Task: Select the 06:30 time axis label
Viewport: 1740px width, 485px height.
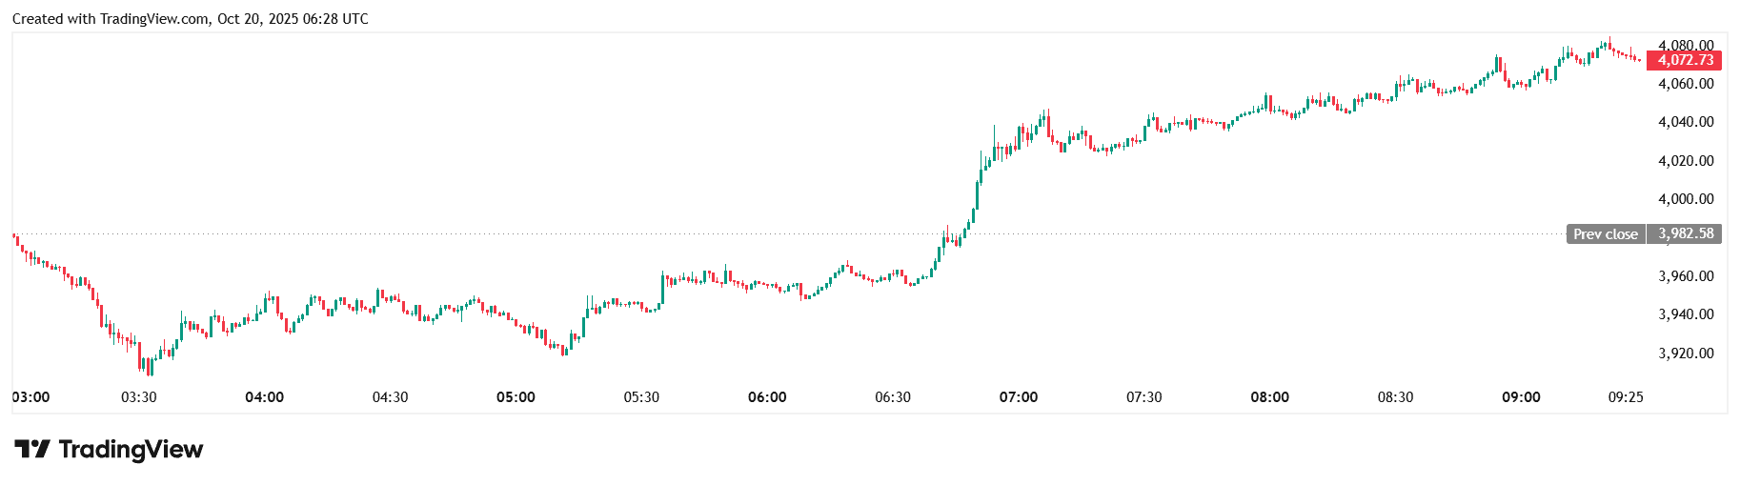Action: [893, 397]
